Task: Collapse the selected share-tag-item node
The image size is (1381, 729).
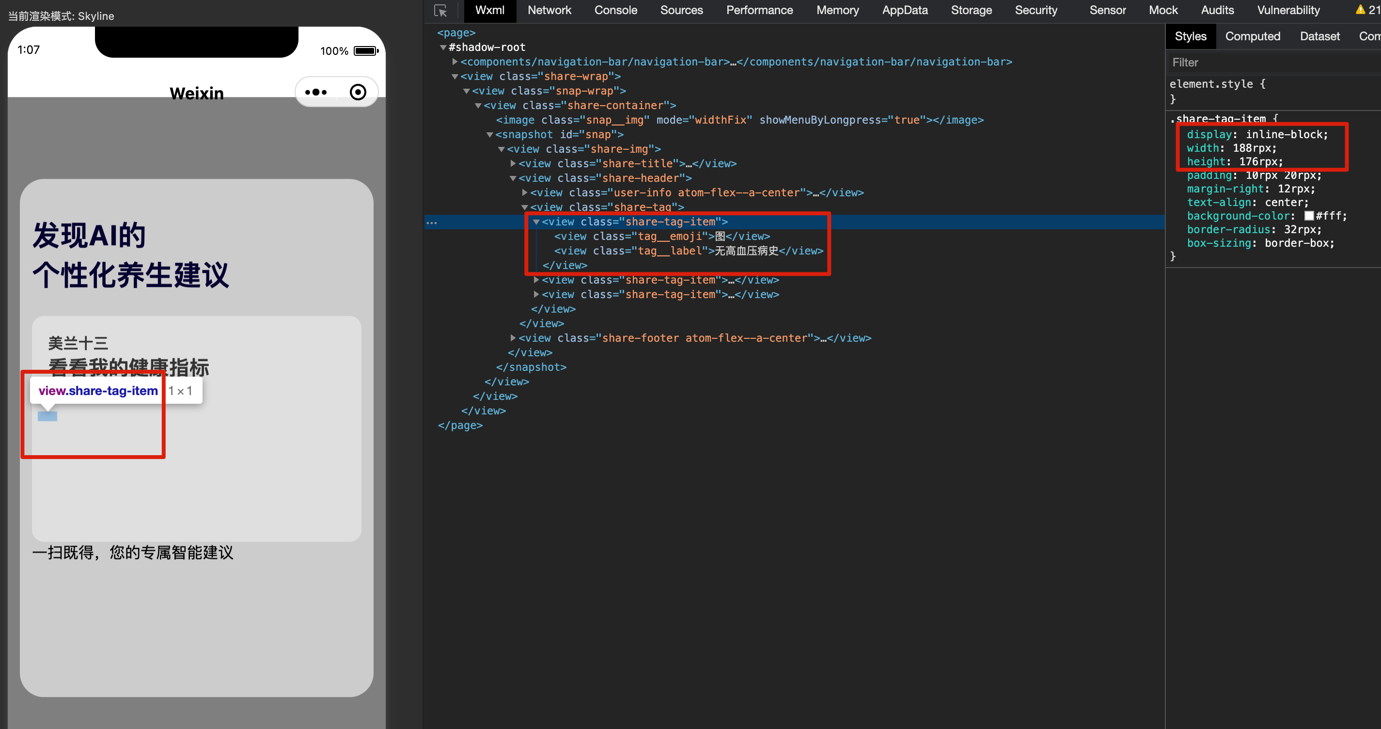Action: (x=536, y=222)
